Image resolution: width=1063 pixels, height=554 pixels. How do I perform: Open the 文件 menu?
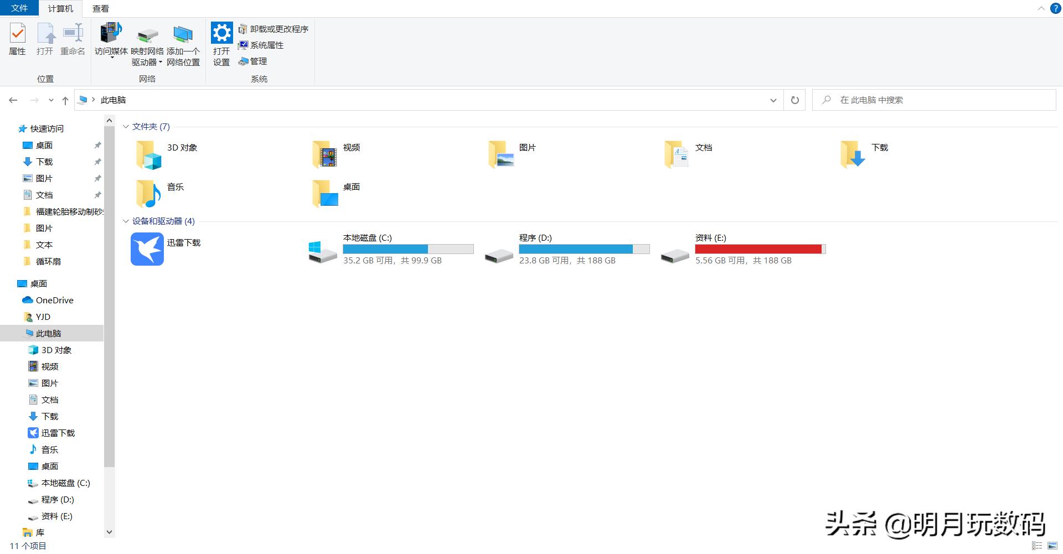coord(19,8)
